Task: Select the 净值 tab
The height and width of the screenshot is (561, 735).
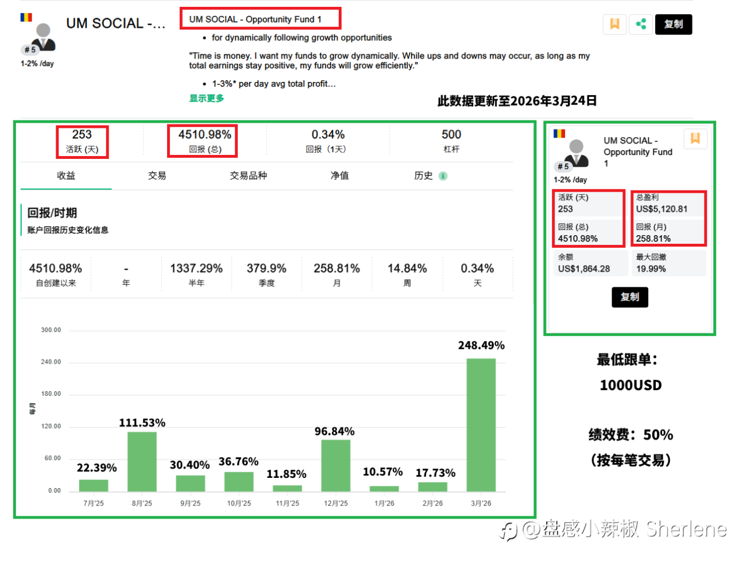Action: [x=339, y=176]
